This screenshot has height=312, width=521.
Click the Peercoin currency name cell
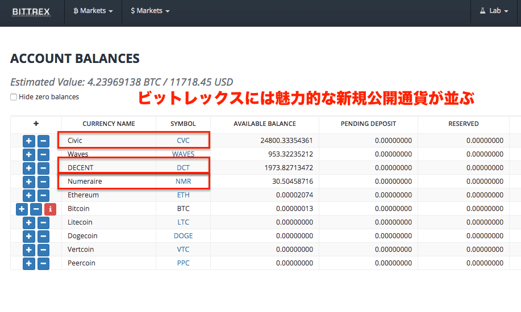109,263
